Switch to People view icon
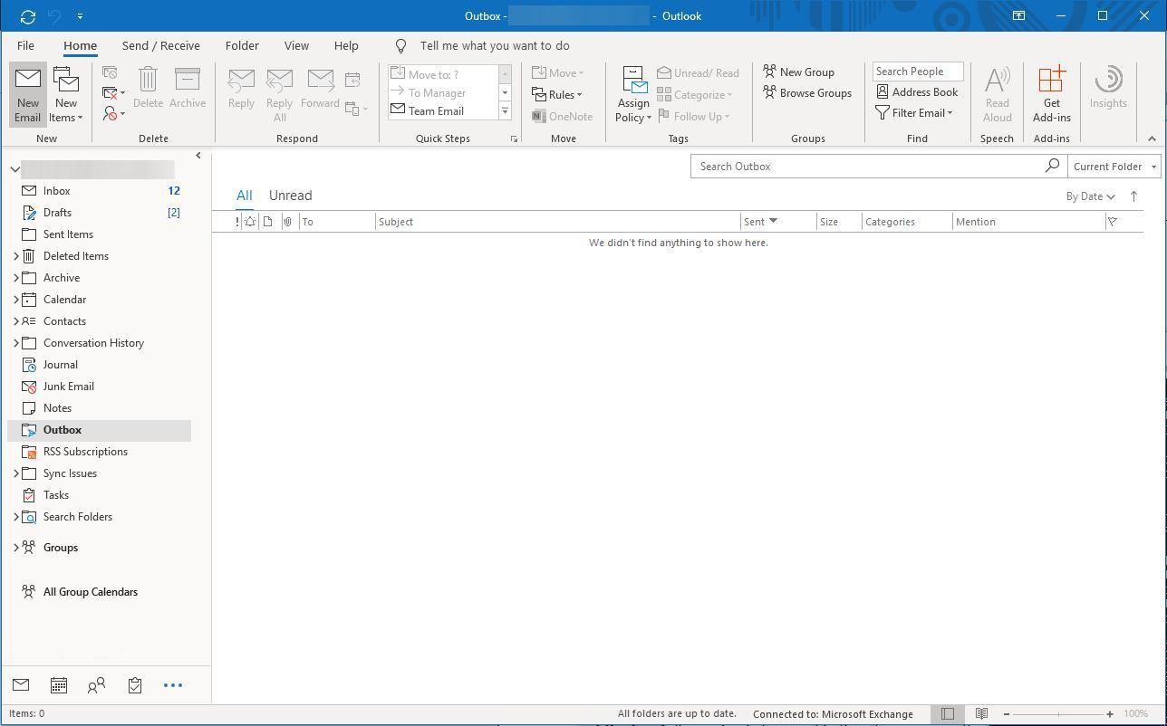The image size is (1167, 726). point(96,685)
